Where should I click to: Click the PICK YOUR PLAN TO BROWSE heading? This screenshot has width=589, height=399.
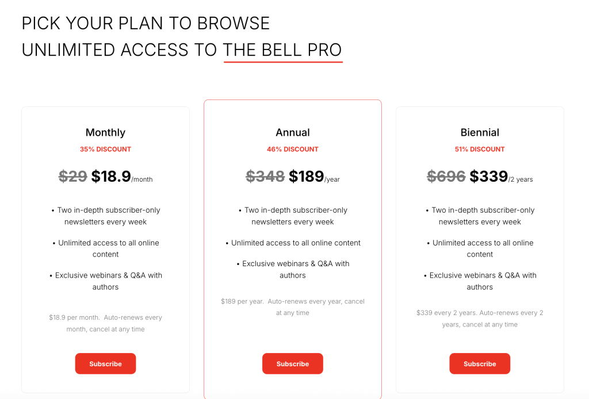coord(146,24)
